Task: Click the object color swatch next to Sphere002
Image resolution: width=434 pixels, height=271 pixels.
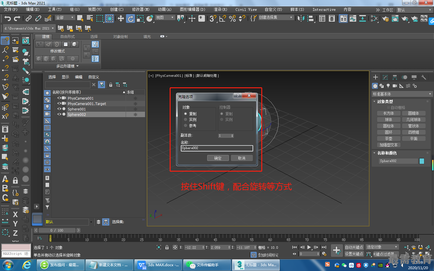Action: tap(422, 161)
